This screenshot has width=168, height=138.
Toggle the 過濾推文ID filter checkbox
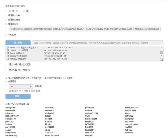pos(7,24)
